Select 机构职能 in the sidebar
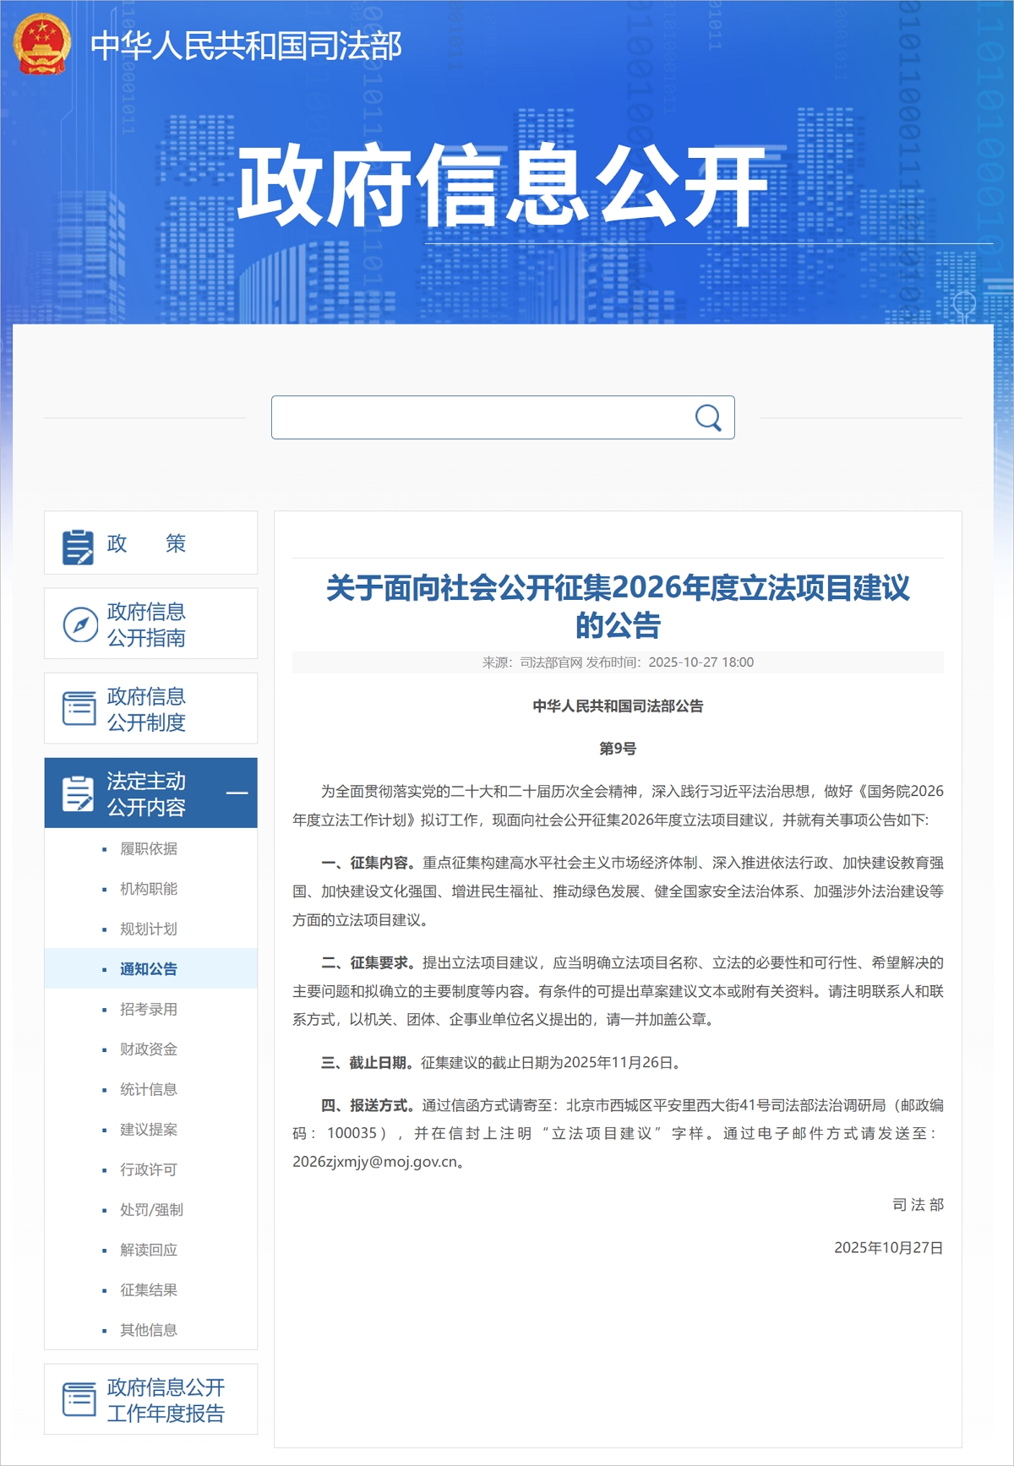This screenshot has height=1466, width=1014. point(149,889)
